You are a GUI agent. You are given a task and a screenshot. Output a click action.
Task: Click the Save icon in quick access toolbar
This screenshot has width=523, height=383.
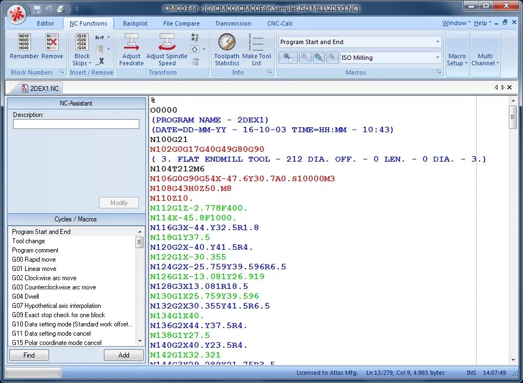[37, 9]
